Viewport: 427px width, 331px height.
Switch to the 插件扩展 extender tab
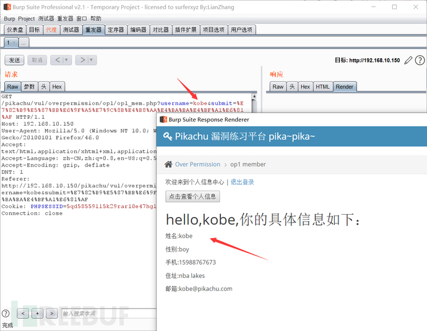click(186, 30)
